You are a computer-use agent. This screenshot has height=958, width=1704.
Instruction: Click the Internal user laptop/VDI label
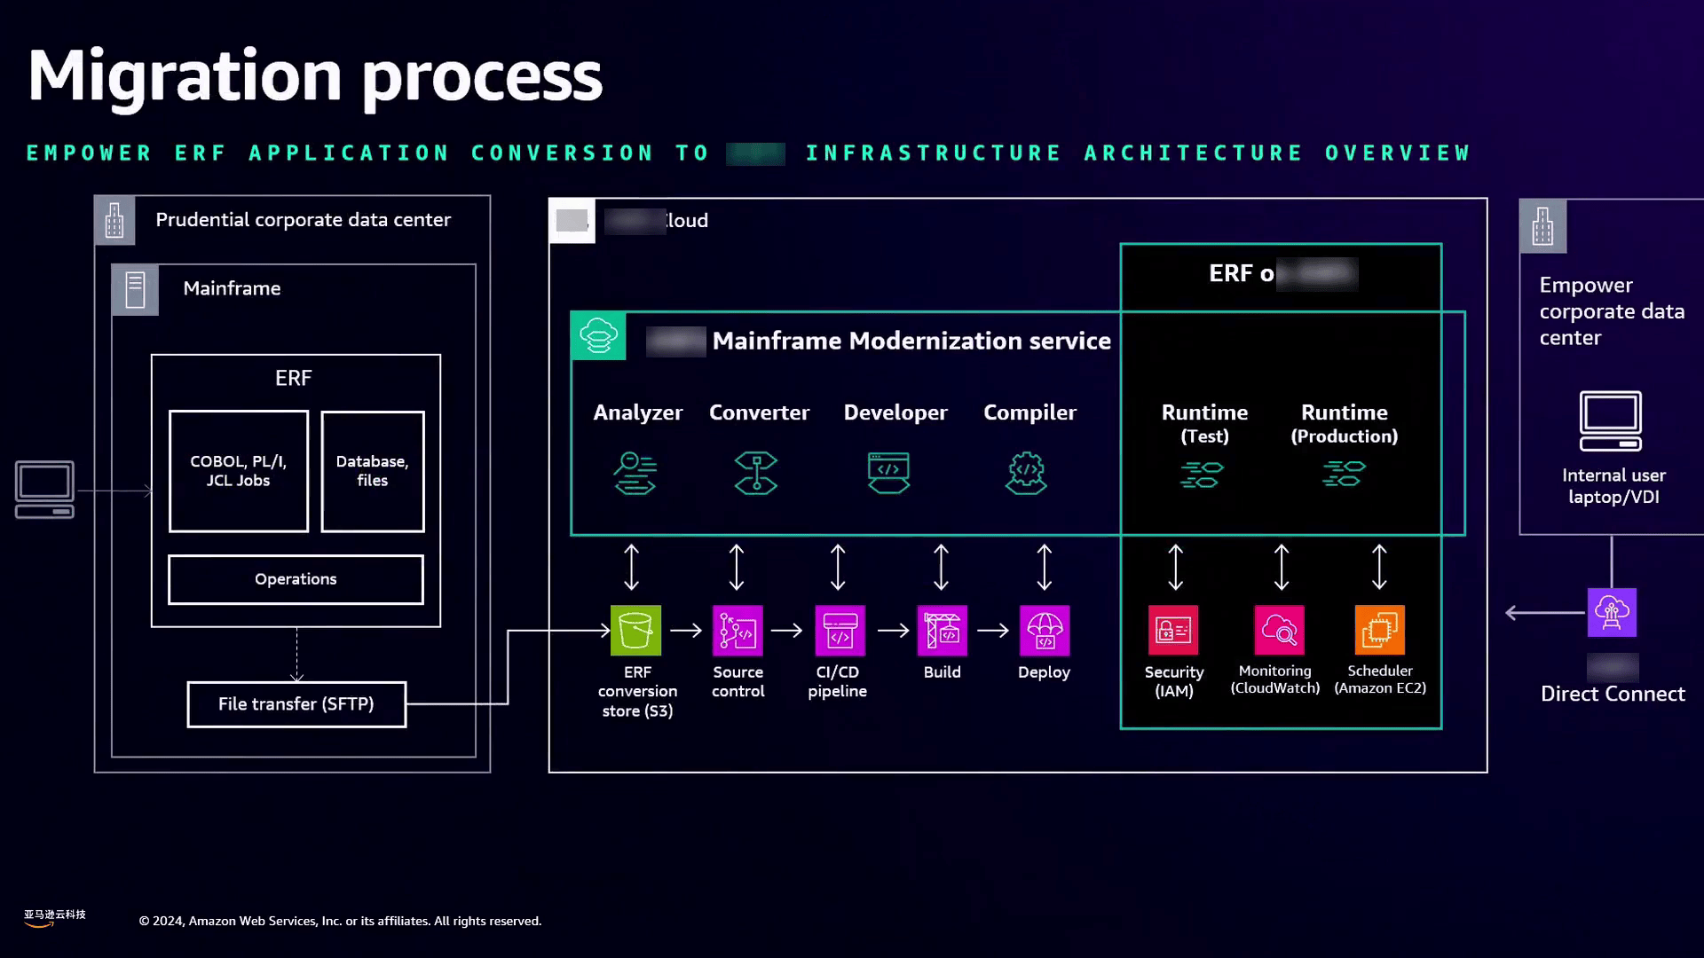coord(1613,486)
